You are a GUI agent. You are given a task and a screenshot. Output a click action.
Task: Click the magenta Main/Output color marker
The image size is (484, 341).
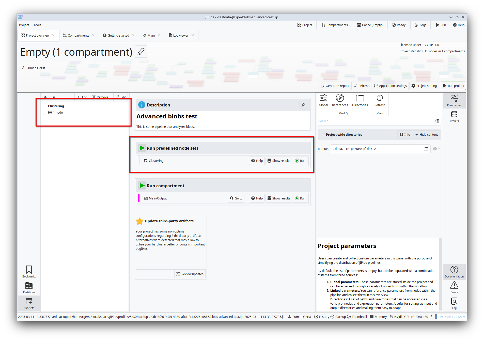pyautogui.click(x=139, y=198)
